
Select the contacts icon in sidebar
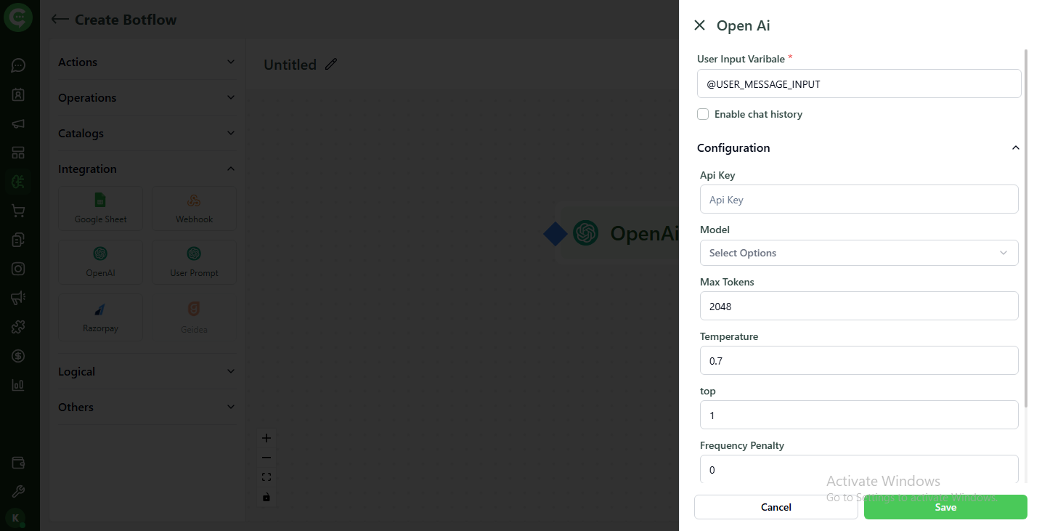pyautogui.click(x=18, y=94)
